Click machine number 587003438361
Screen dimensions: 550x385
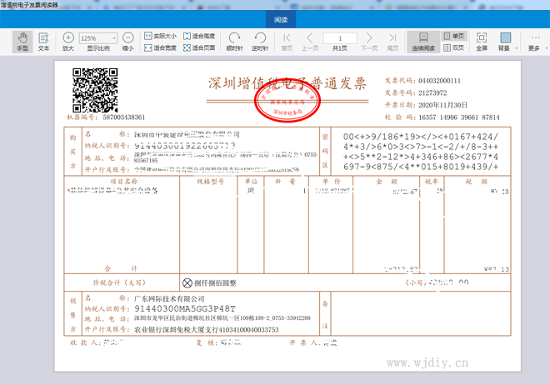click(123, 117)
